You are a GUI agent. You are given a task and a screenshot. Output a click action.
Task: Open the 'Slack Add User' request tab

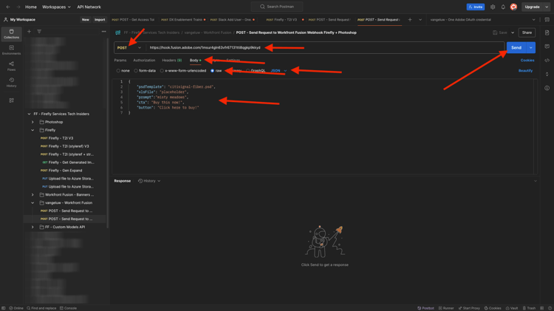pyautogui.click(x=233, y=20)
